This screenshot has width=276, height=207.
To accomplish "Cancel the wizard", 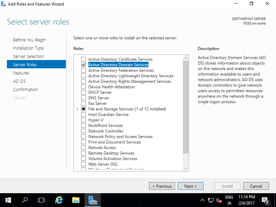I will pyautogui.click(x=256, y=186).
